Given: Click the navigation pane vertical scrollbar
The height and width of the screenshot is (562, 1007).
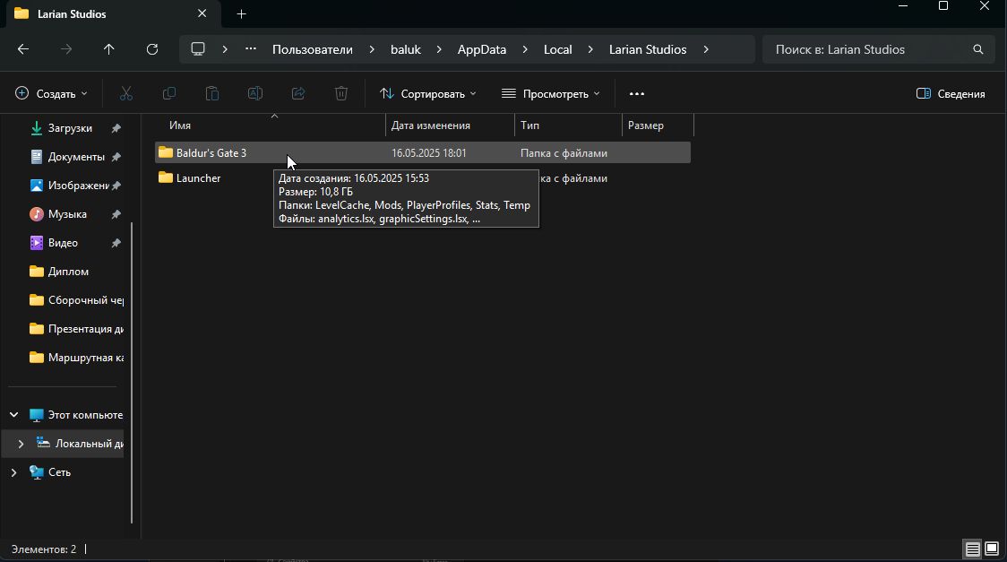Looking at the screenshot, I should click(x=132, y=373).
